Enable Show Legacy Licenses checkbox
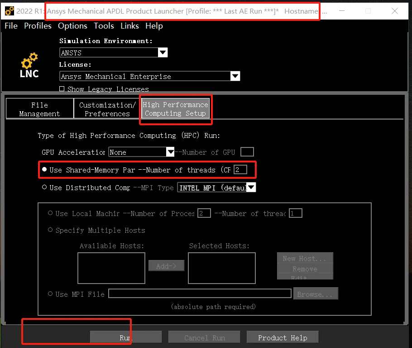412x348 pixels. 62,89
